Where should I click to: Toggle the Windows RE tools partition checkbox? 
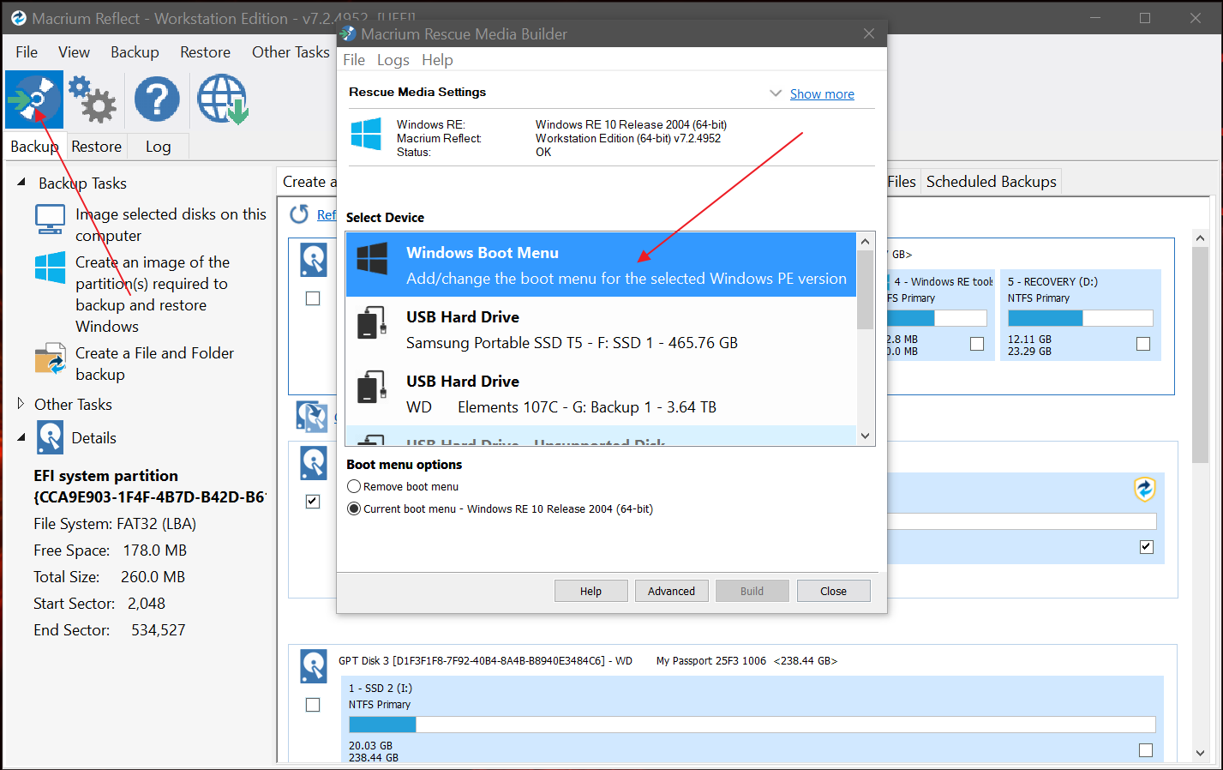[x=977, y=344]
